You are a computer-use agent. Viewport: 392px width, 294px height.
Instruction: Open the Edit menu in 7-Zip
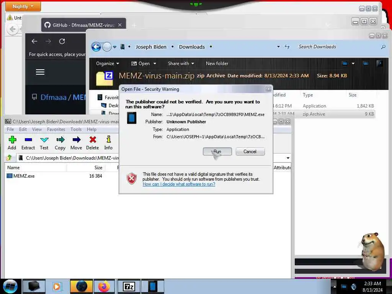pos(23,129)
